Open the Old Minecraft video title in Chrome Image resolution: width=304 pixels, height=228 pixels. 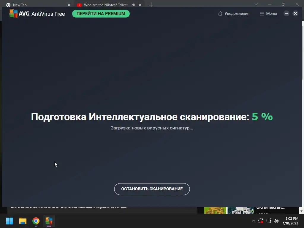[270, 208]
